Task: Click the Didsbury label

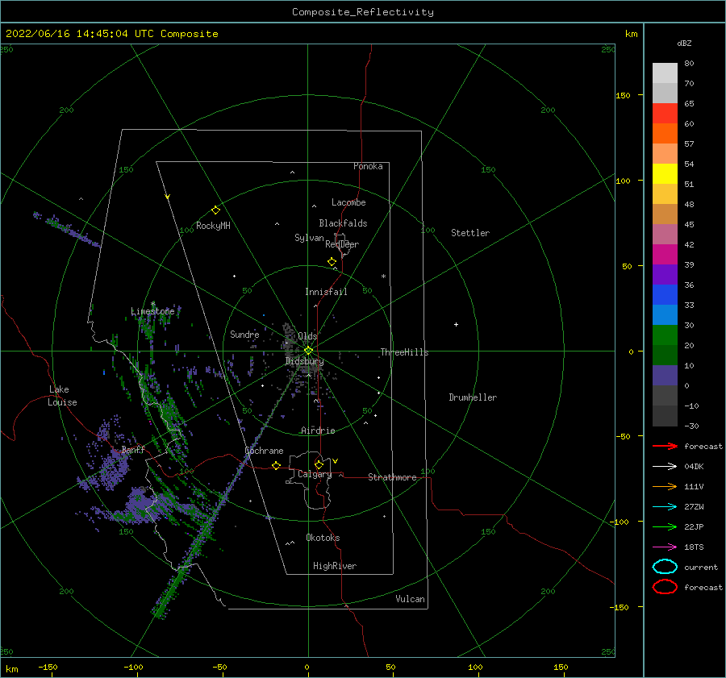Action: click(x=304, y=361)
